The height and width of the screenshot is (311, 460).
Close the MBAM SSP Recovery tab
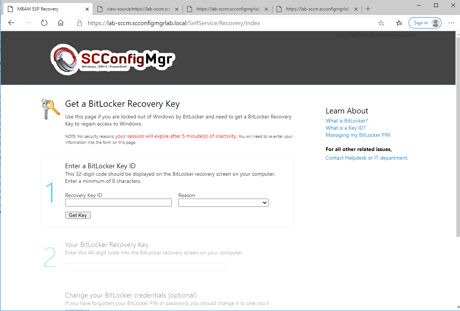pos(87,9)
